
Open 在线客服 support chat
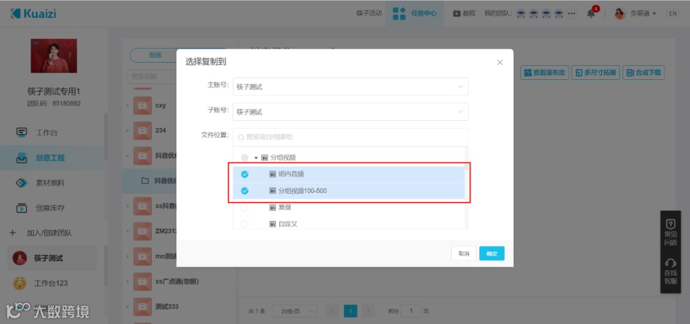pos(671,270)
